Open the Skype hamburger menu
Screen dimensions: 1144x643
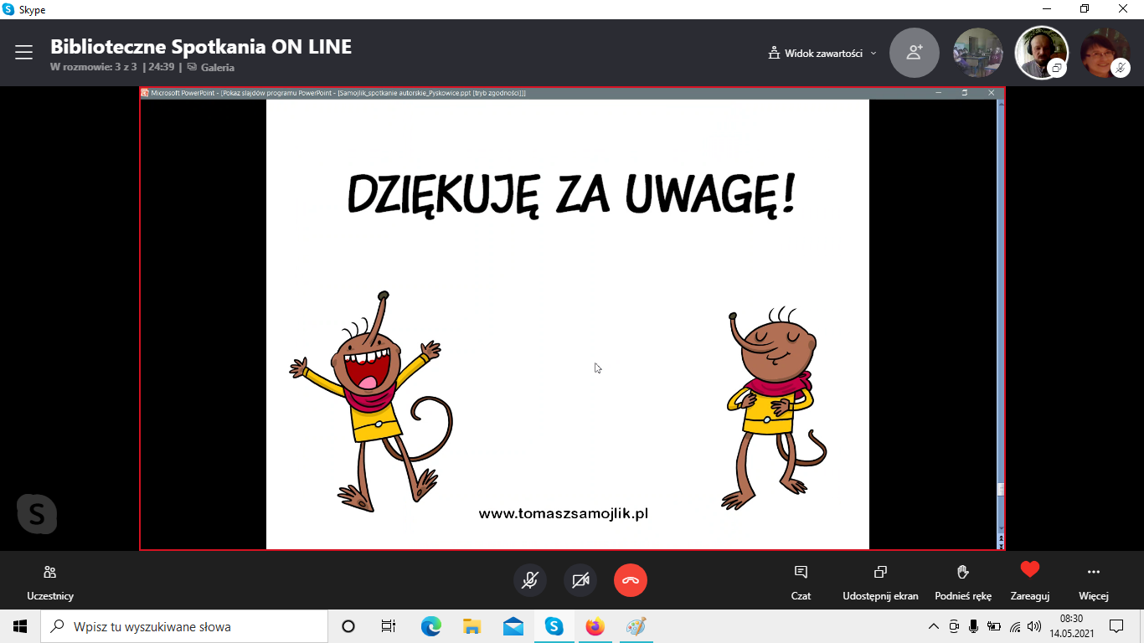click(23, 52)
